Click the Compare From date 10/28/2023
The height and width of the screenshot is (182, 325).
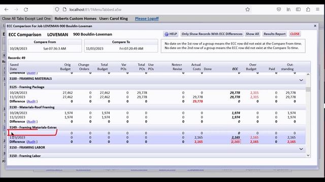(18, 49)
